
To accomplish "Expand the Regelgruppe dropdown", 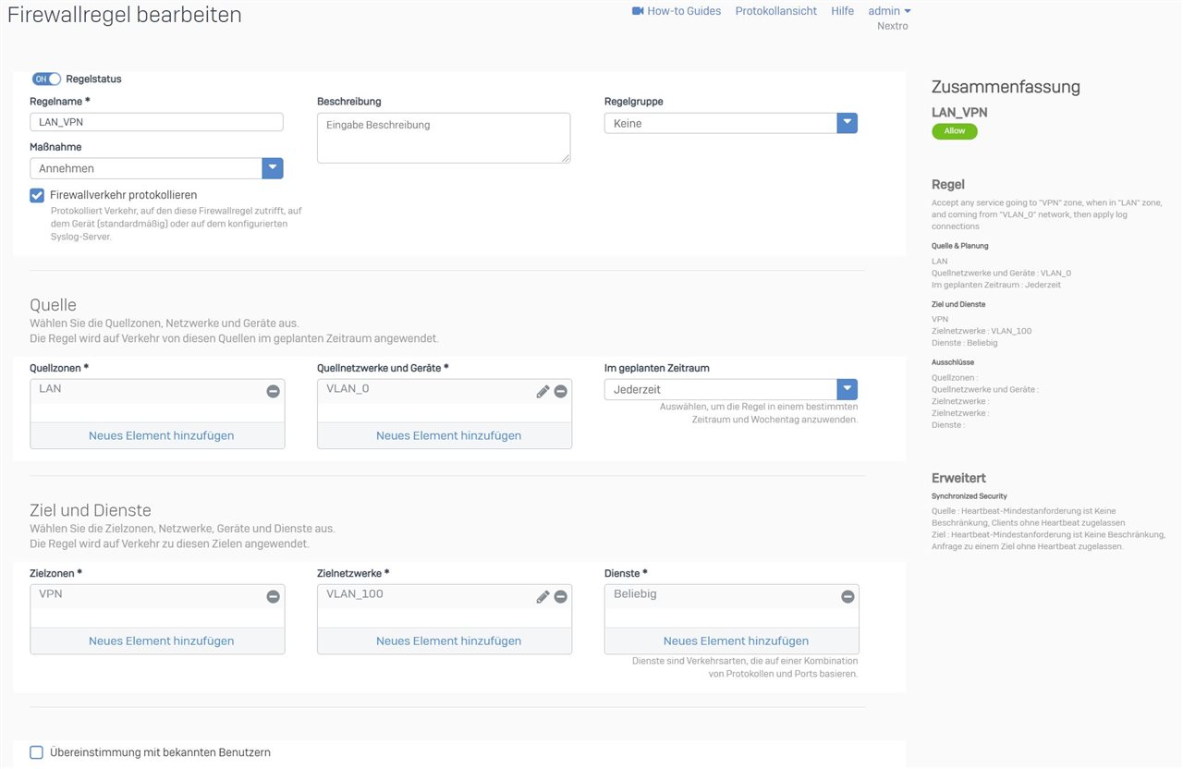I will (847, 123).
